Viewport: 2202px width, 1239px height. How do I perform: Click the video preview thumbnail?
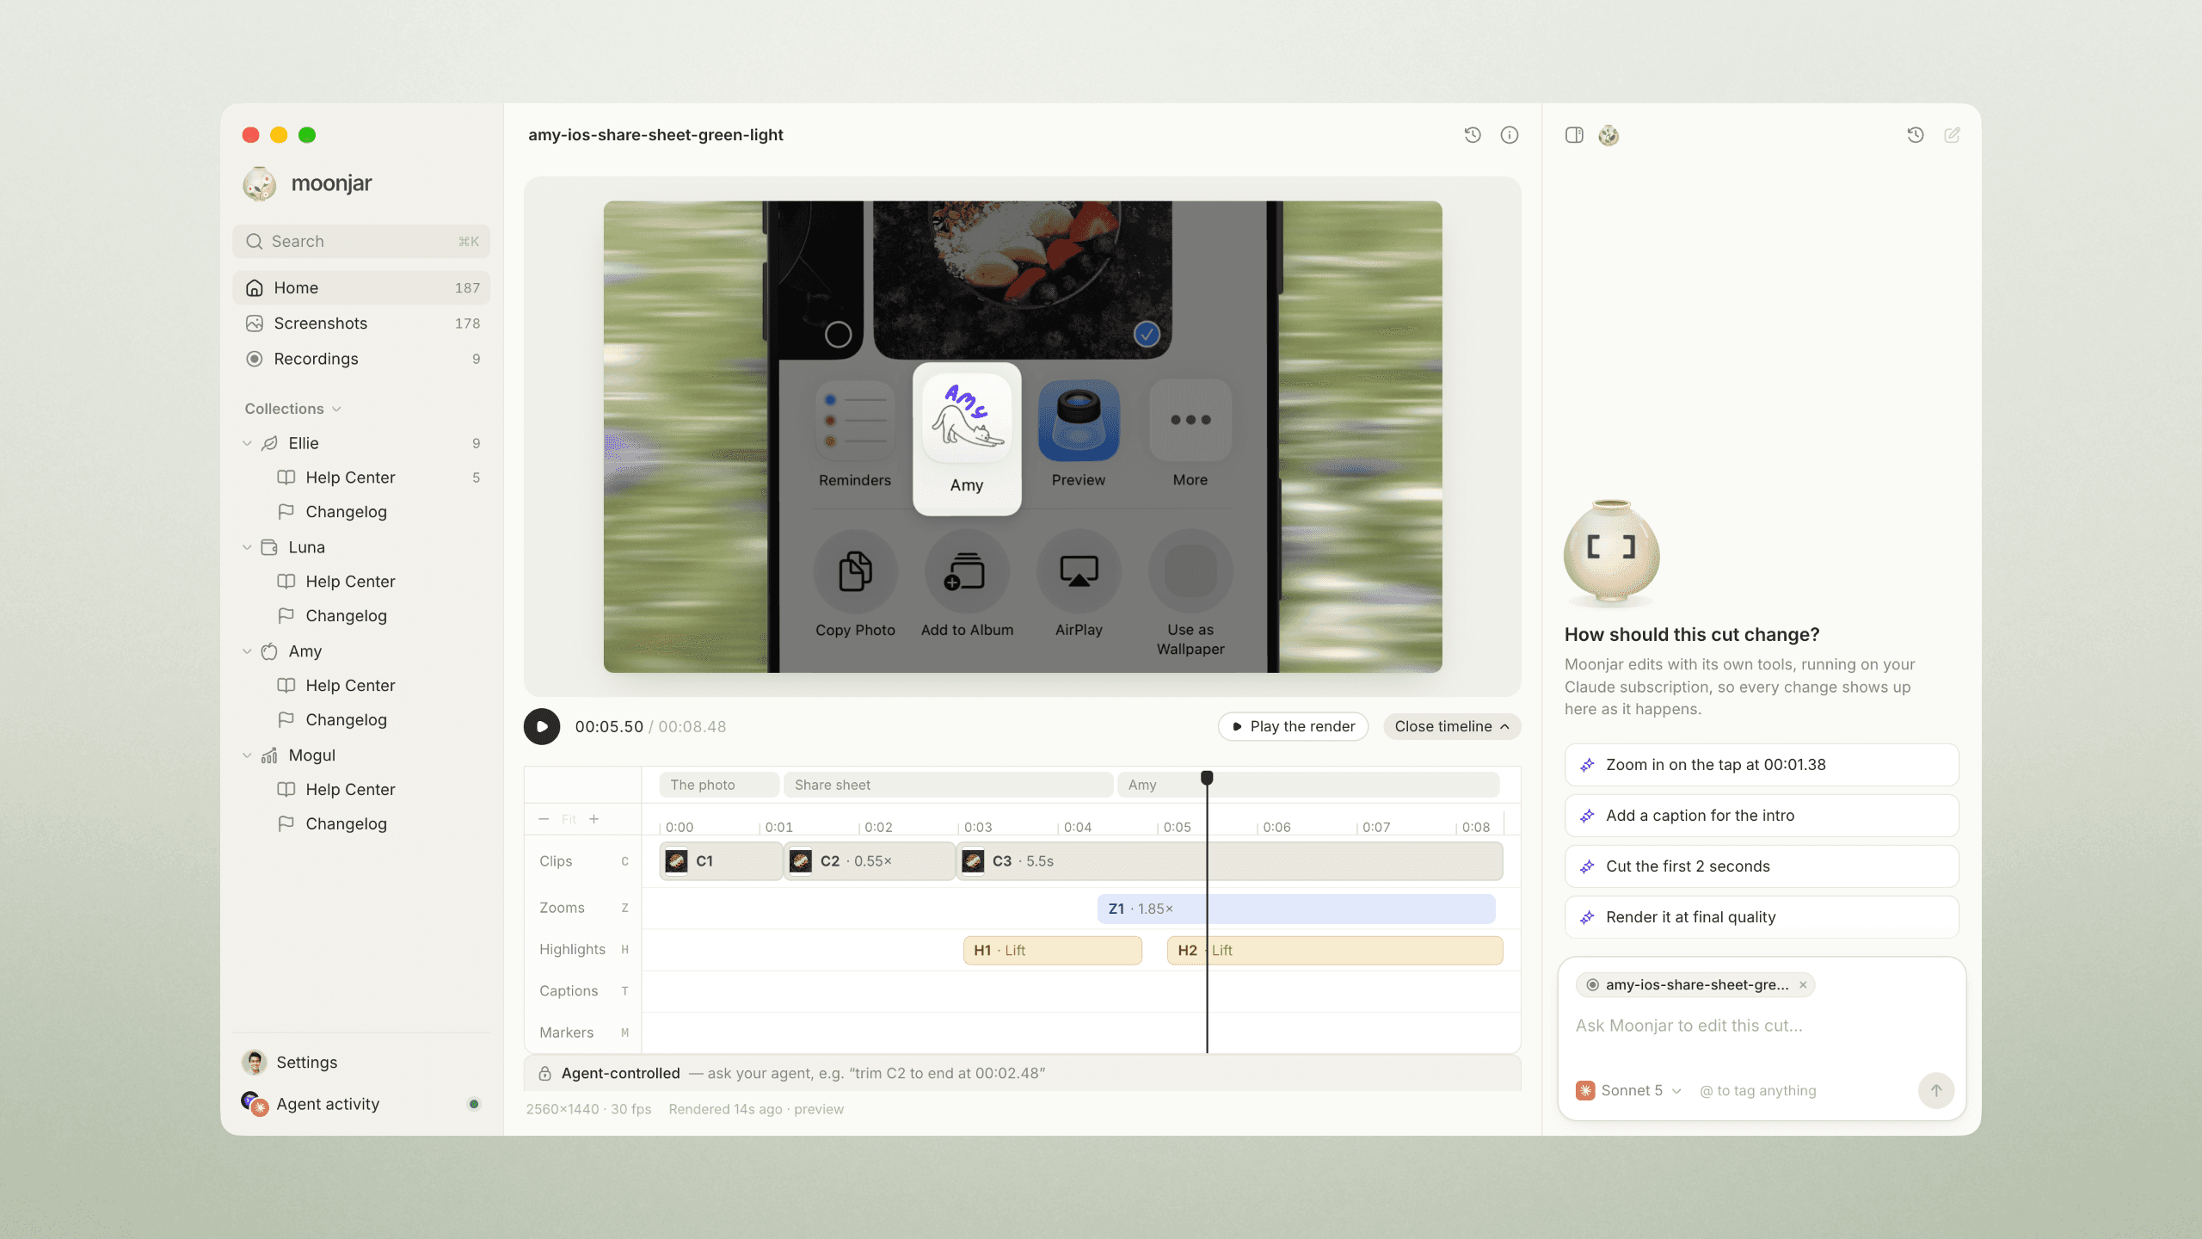[x=1023, y=437]
